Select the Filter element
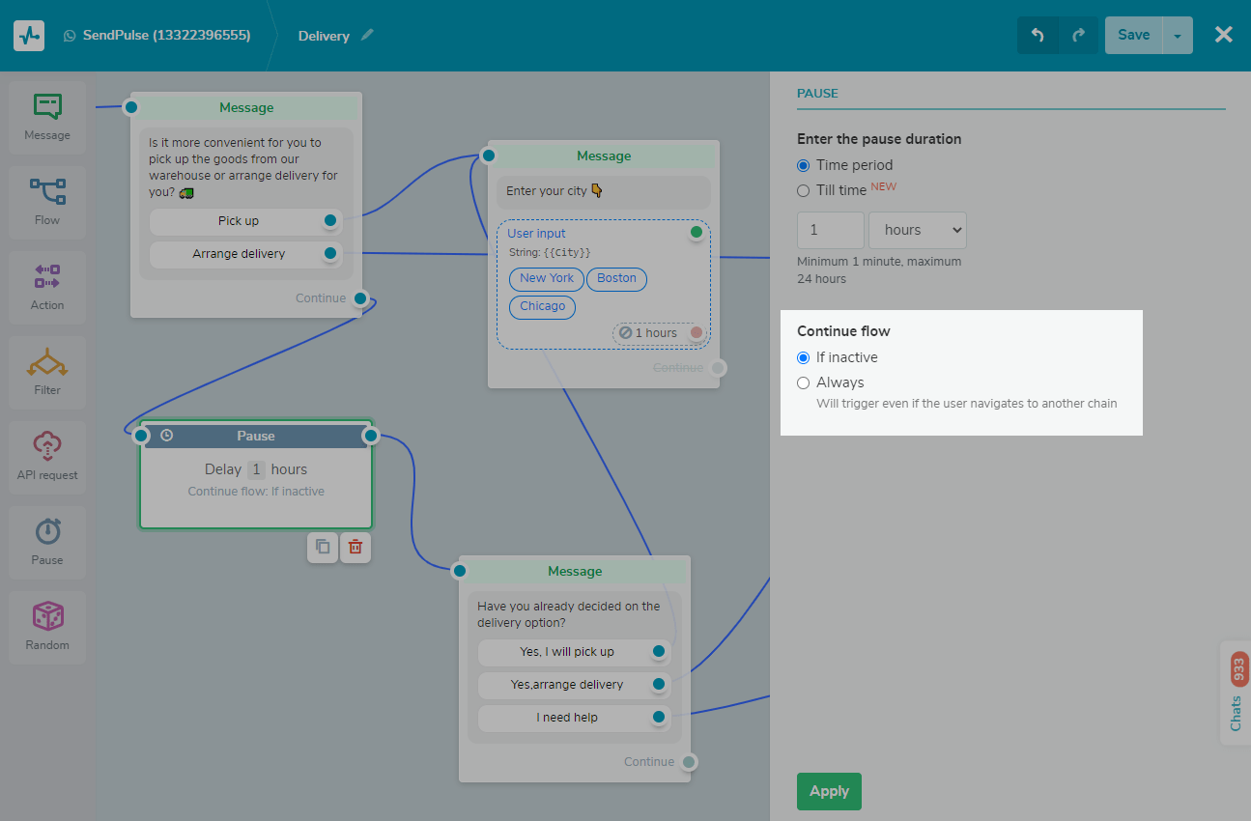 pyautogui.click(x=46, y=371)
